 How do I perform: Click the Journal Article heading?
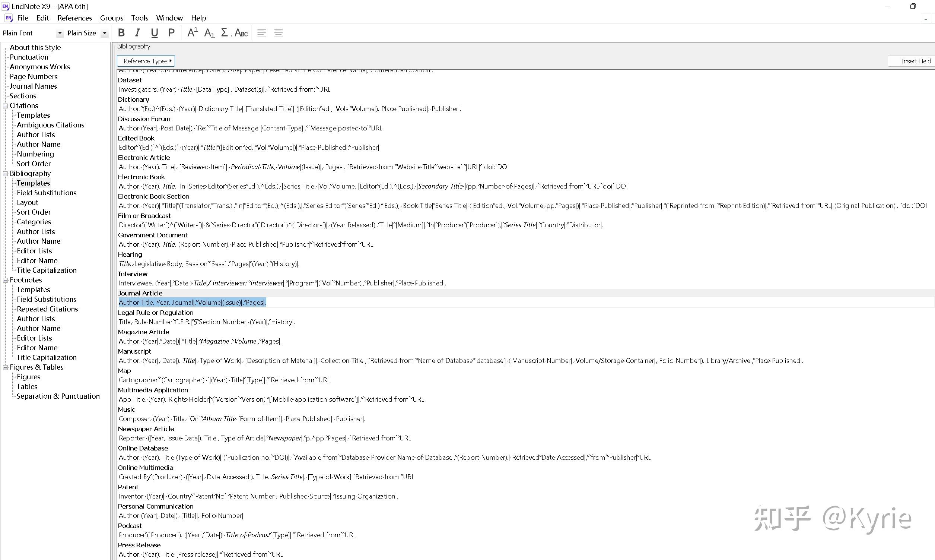point(140,293)
